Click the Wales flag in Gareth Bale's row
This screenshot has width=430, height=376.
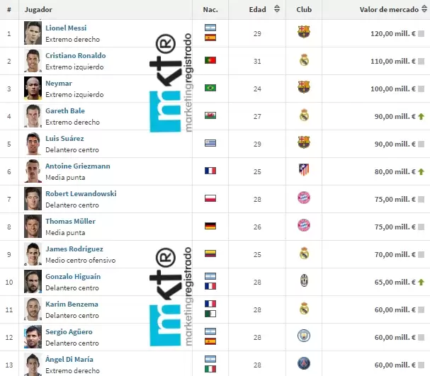(210, 115)
